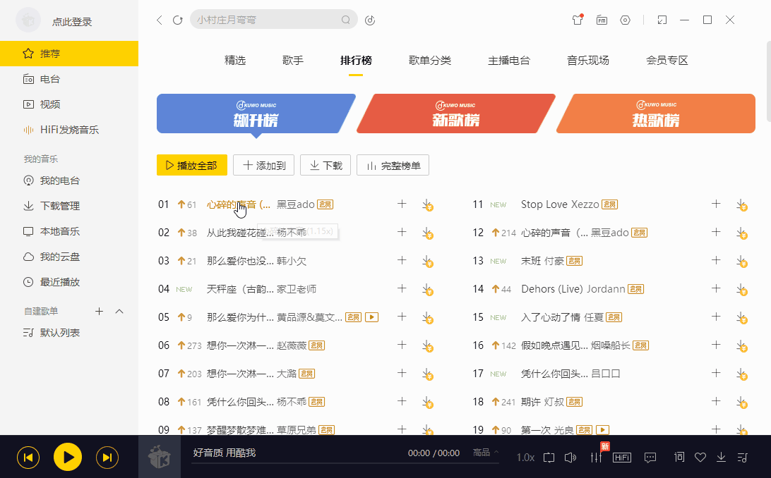Click download icon for song 03

pos(427,261)
